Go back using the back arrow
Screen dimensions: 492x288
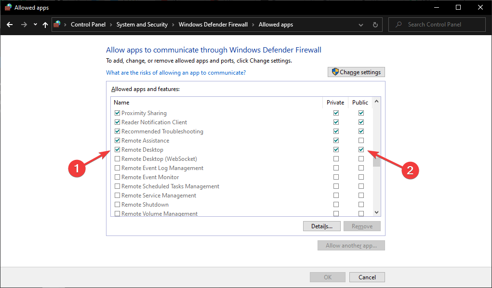[10, 25]
